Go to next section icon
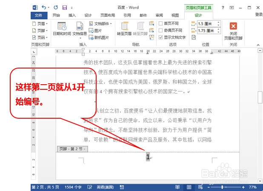263x191 pixels. [152, 30]
